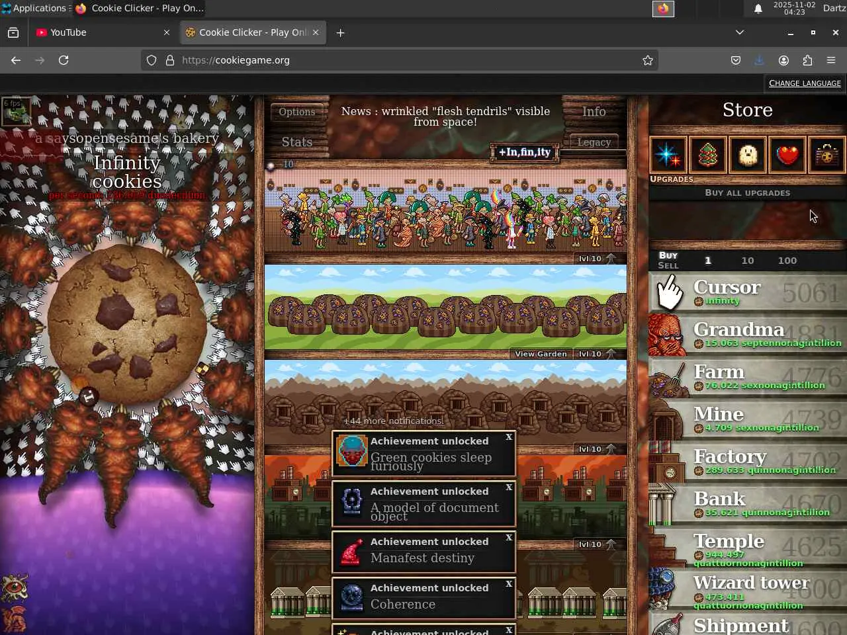Screen dimensions: 847x635
Task: Set the purchase amount to 10
Action: (x=748, y=261)
